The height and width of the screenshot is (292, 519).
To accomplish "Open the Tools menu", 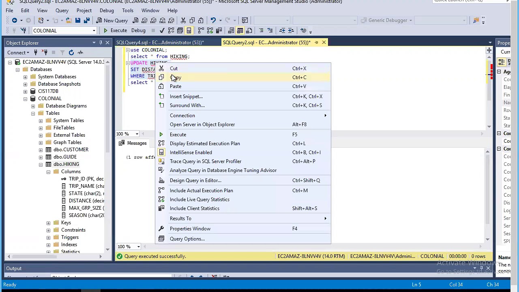I will [x=127, y=11].
